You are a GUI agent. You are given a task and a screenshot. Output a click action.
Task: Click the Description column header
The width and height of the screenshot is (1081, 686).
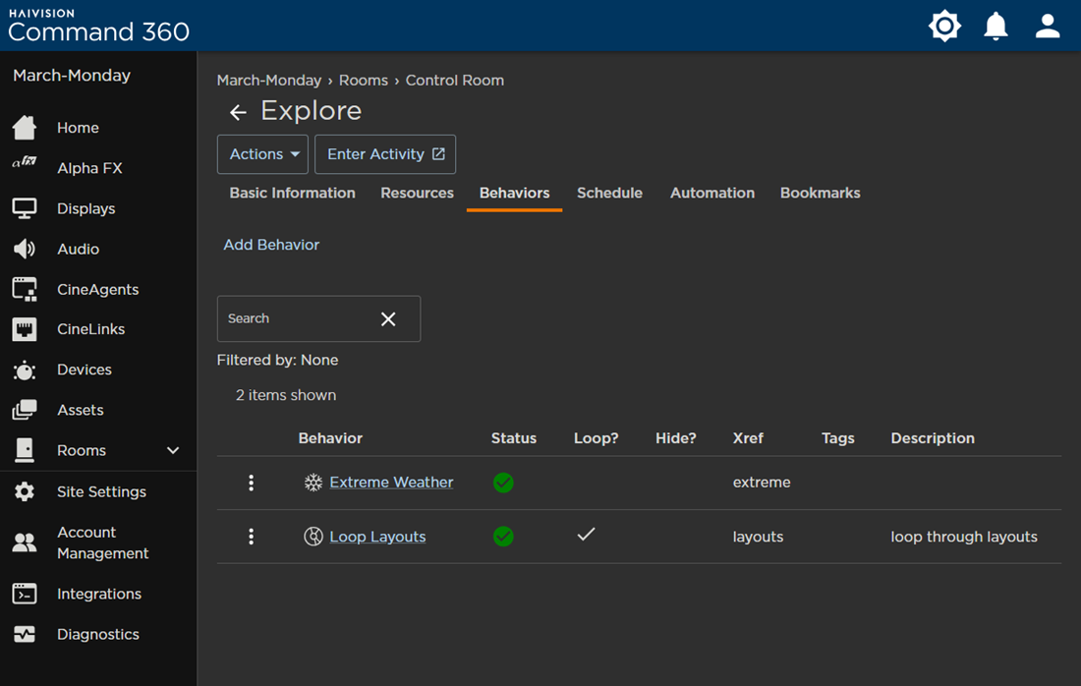pyautogui.click(x=932, y=438)
